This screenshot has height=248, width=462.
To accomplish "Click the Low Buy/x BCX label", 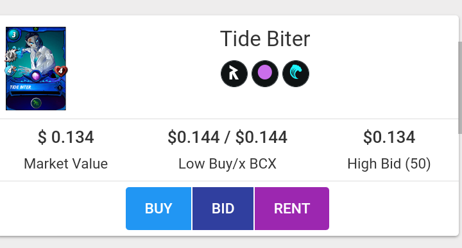I will click(227, 163).
